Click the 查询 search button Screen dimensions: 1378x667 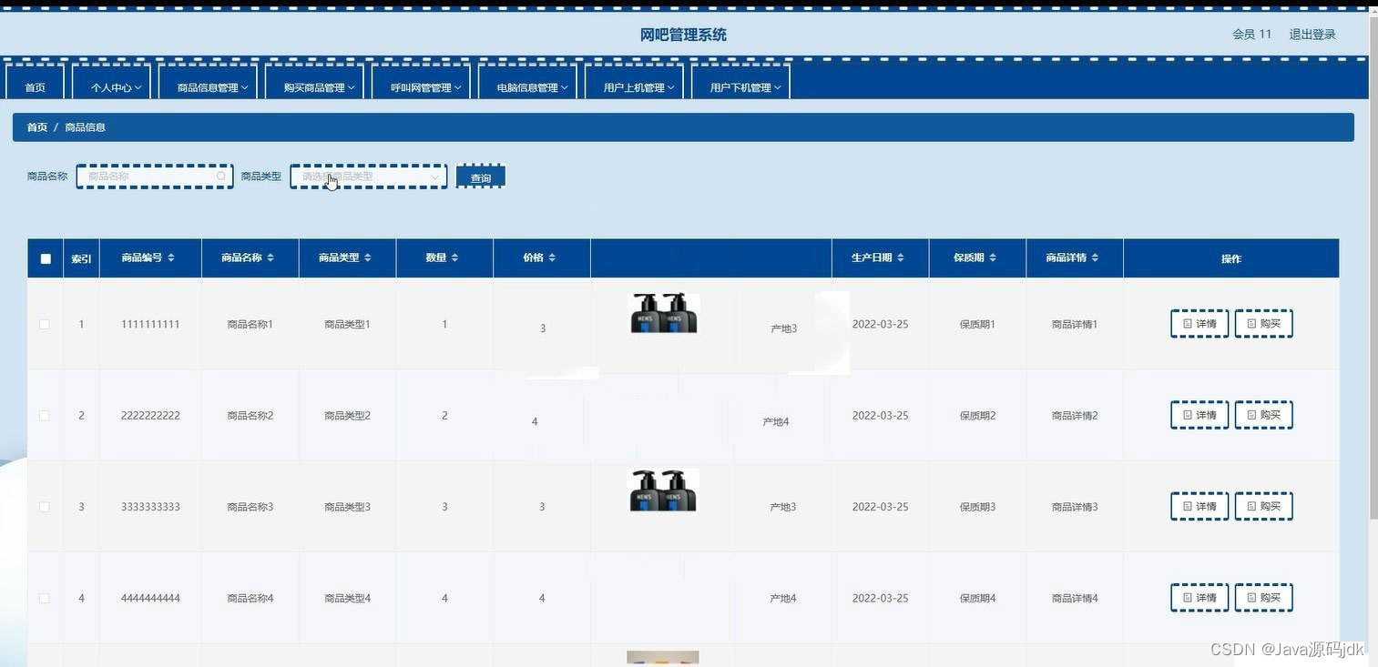[x=480, y=177]
